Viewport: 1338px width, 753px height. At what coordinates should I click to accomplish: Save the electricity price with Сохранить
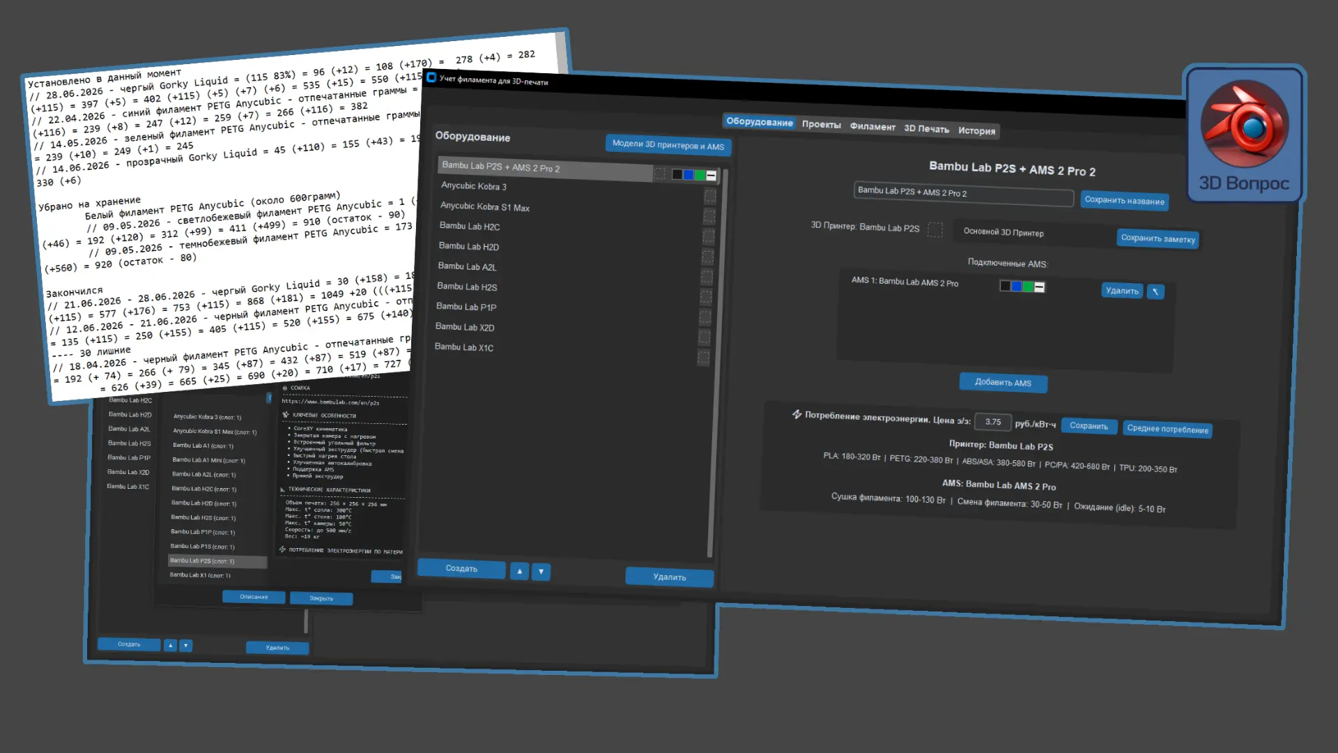point(1089,426)
